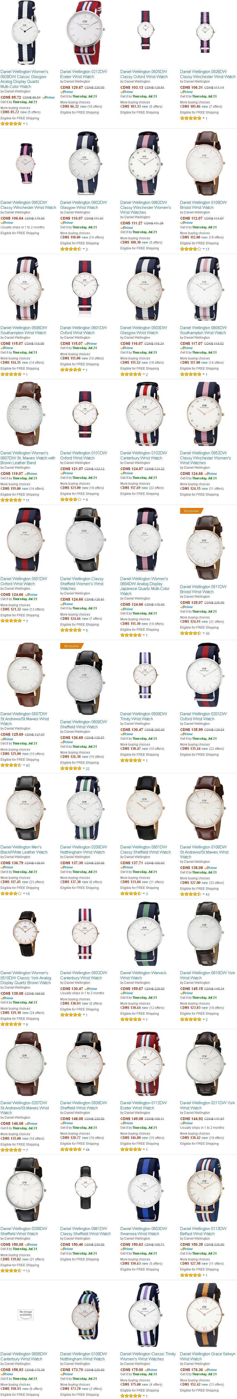Expand rating dropdown arrow beside 44 reviews
This screenshot has height=1399, width=237.
coord(83,1150)
